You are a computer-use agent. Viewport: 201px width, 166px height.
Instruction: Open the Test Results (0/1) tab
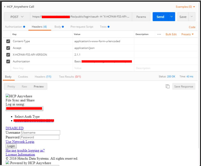(x=70, y=77)
